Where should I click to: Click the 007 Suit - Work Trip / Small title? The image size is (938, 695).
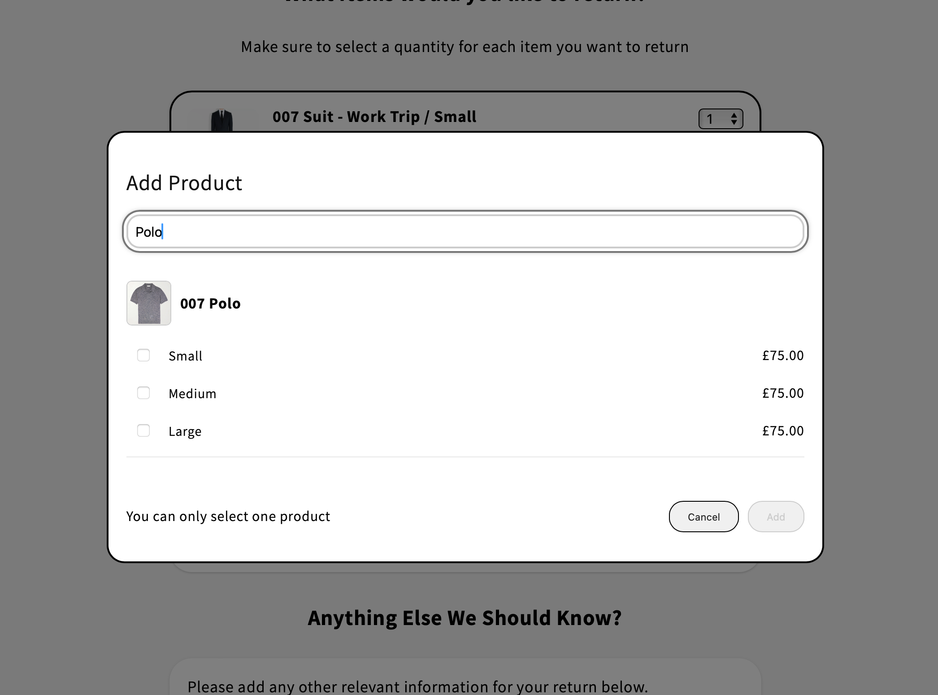[374, 117]
